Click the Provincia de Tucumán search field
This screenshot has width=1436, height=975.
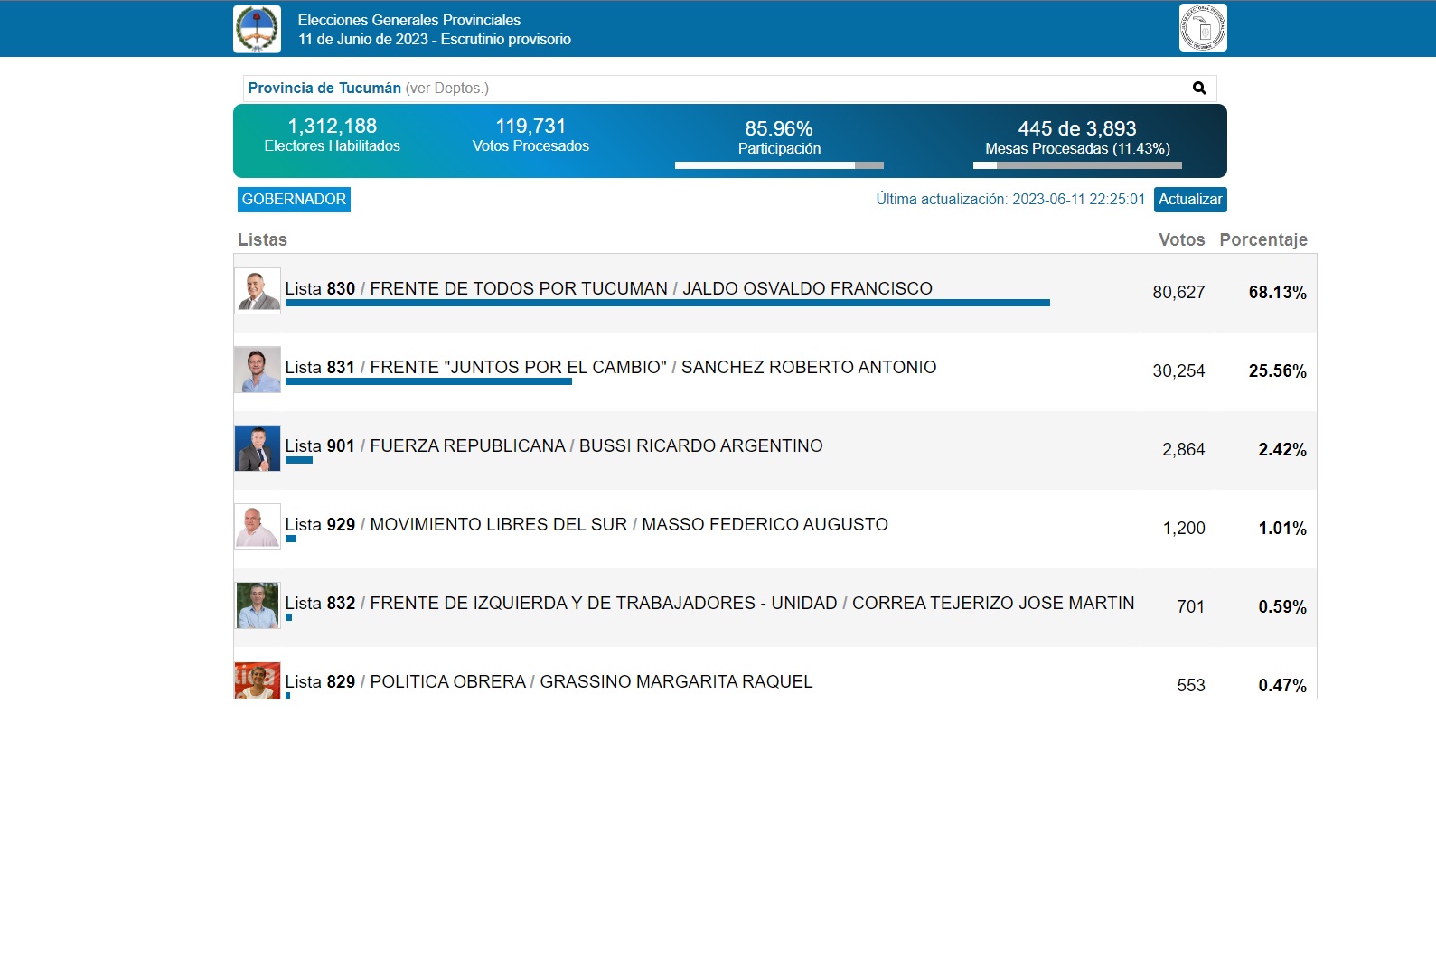tap(730, 89)
